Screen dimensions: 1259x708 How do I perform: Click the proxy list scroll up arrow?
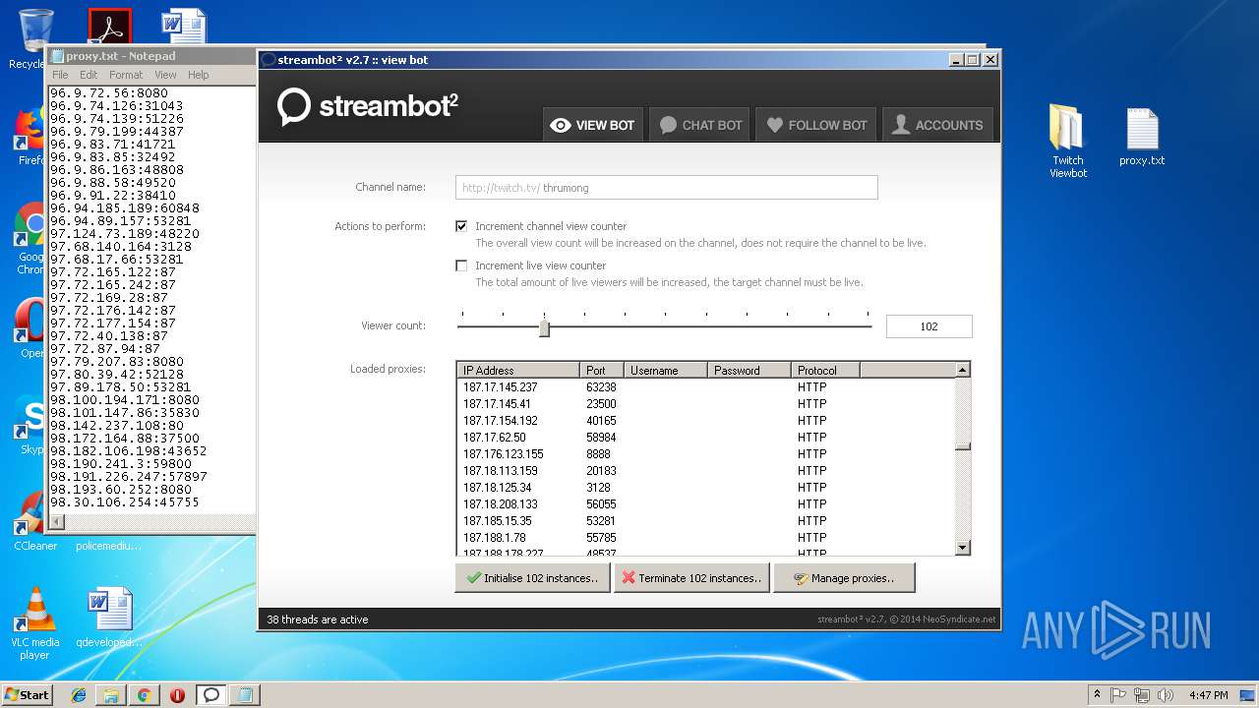pyautogui.click(x=962, y=370)
